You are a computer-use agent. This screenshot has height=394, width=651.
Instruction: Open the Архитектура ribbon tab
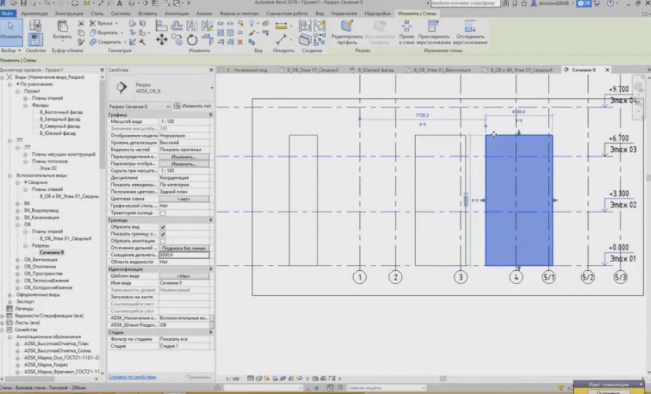[x=34, y=13]
